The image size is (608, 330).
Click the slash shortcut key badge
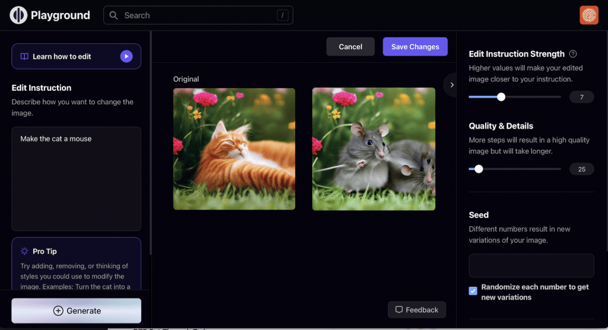coord(282,15)
